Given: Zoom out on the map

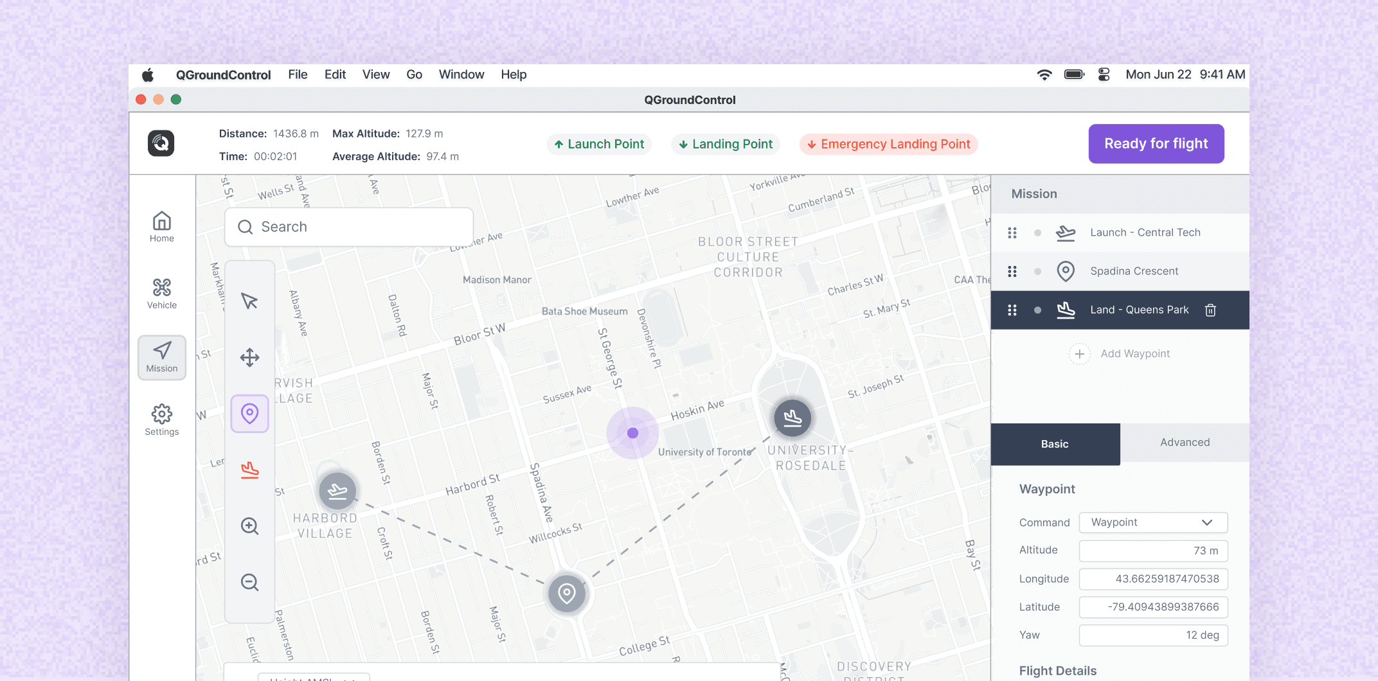Looking at the screenshot, I should (249, 582).
